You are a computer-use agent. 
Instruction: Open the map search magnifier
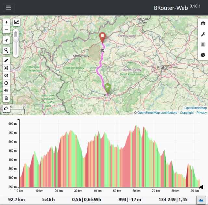point(6,50)
